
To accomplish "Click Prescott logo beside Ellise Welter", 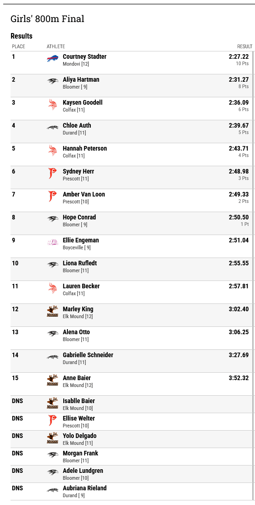I will coord(52,420).
